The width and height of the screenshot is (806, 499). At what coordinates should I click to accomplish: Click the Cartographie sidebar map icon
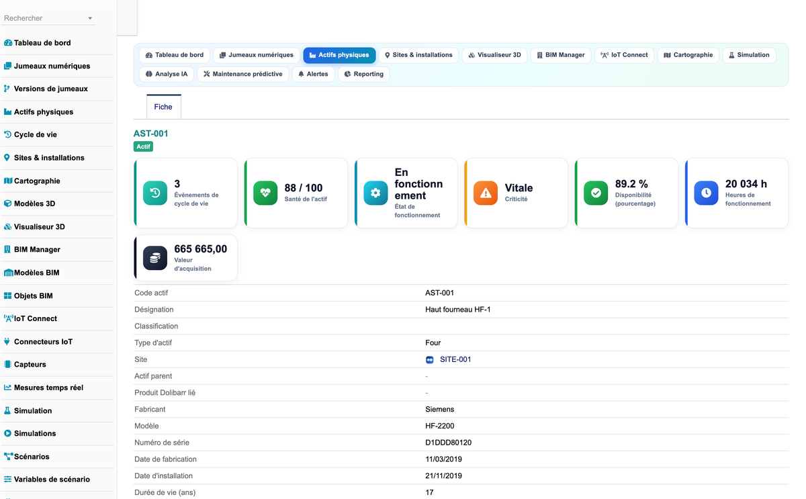point(8,181)
